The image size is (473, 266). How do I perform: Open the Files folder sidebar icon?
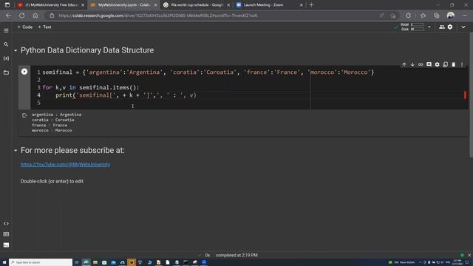pyautogui.click(x=6, y=72)
